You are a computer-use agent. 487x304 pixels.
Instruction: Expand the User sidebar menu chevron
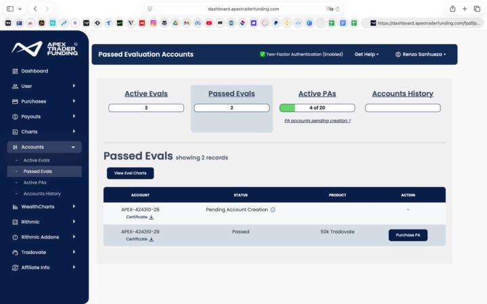(74, 86)
